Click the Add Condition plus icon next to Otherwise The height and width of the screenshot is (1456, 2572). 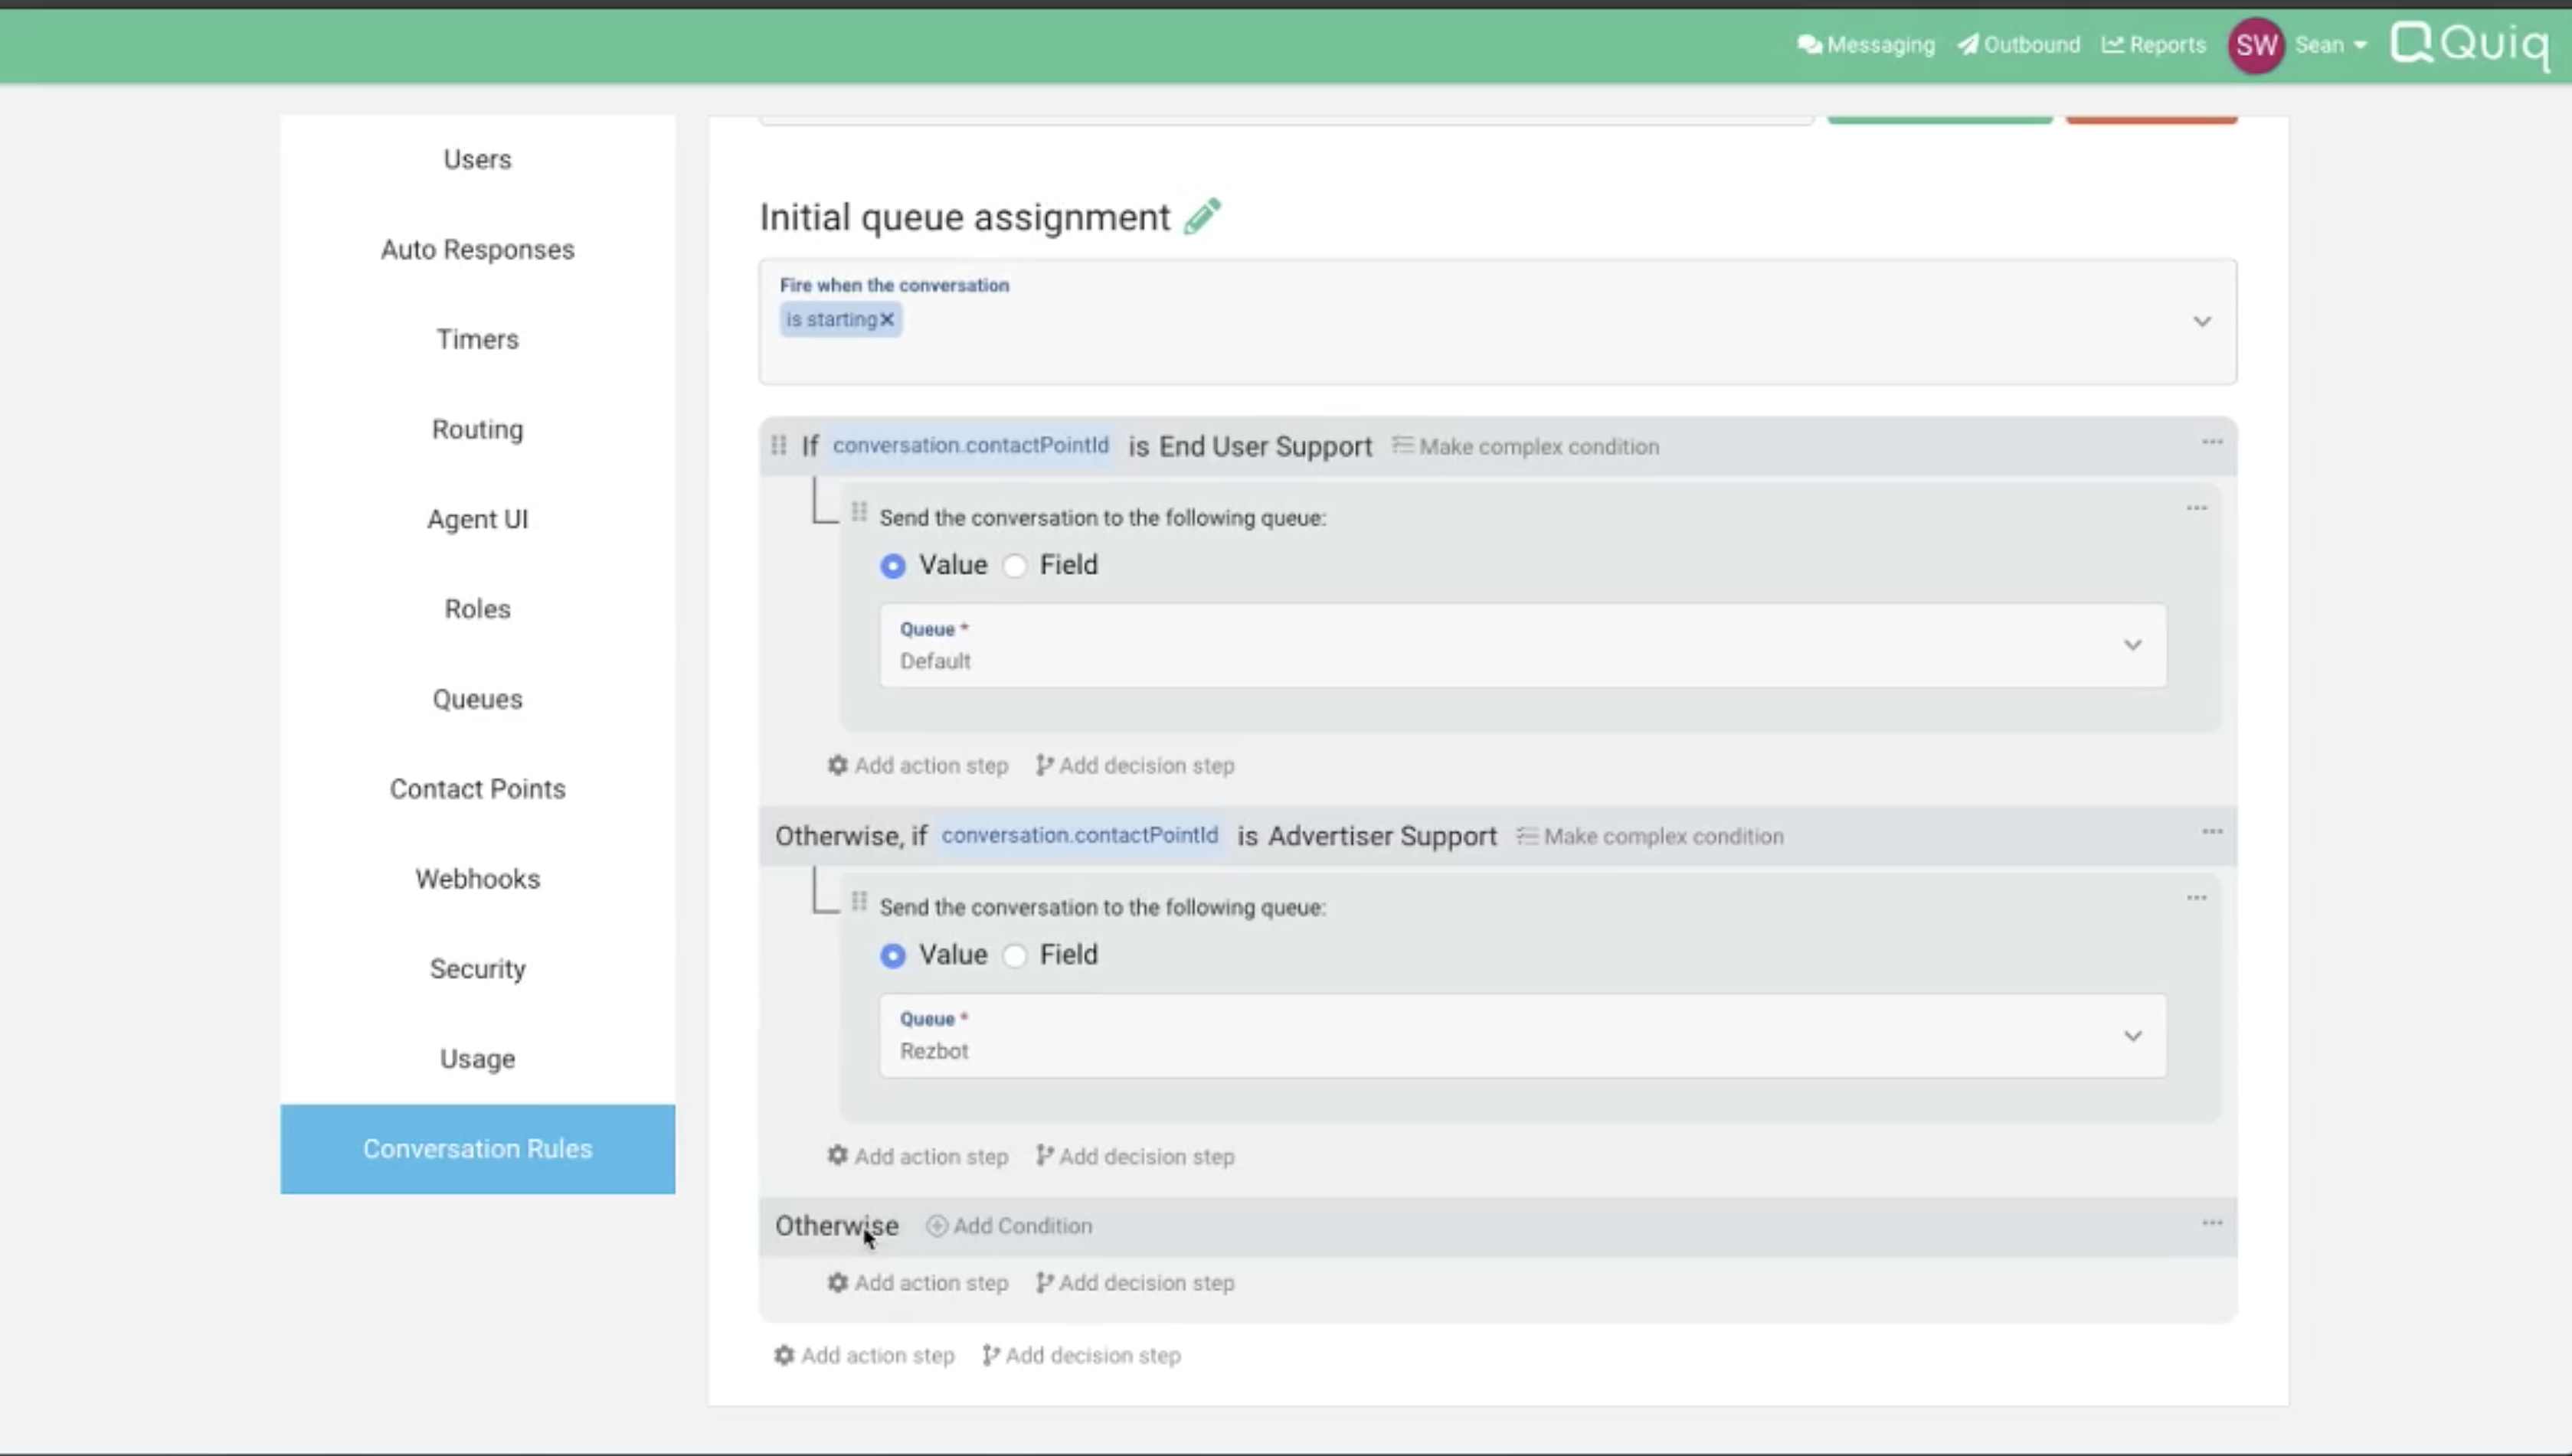point(937,1226)
